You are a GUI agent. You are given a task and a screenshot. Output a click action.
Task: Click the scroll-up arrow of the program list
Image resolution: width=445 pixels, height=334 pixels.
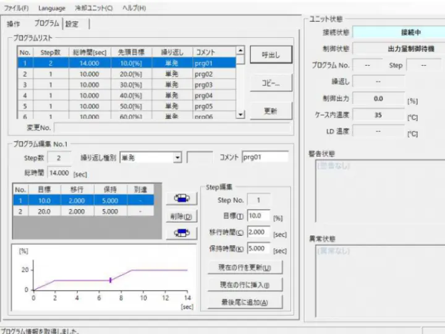coord(240,52)
